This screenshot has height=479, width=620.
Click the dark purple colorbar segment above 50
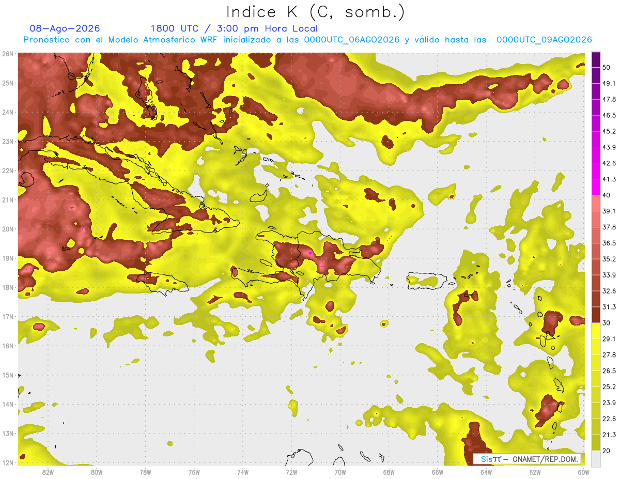[x=596, y=59]
